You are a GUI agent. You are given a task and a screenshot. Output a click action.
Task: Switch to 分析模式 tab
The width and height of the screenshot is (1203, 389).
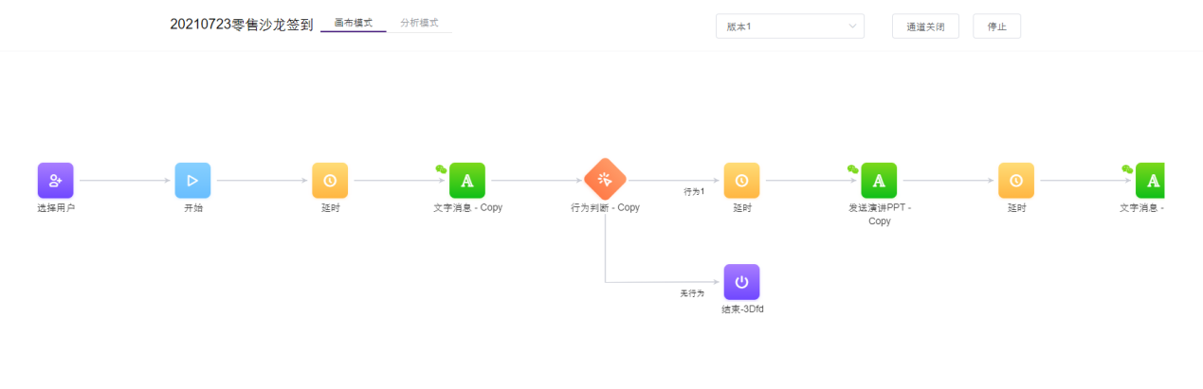(419, 23)
